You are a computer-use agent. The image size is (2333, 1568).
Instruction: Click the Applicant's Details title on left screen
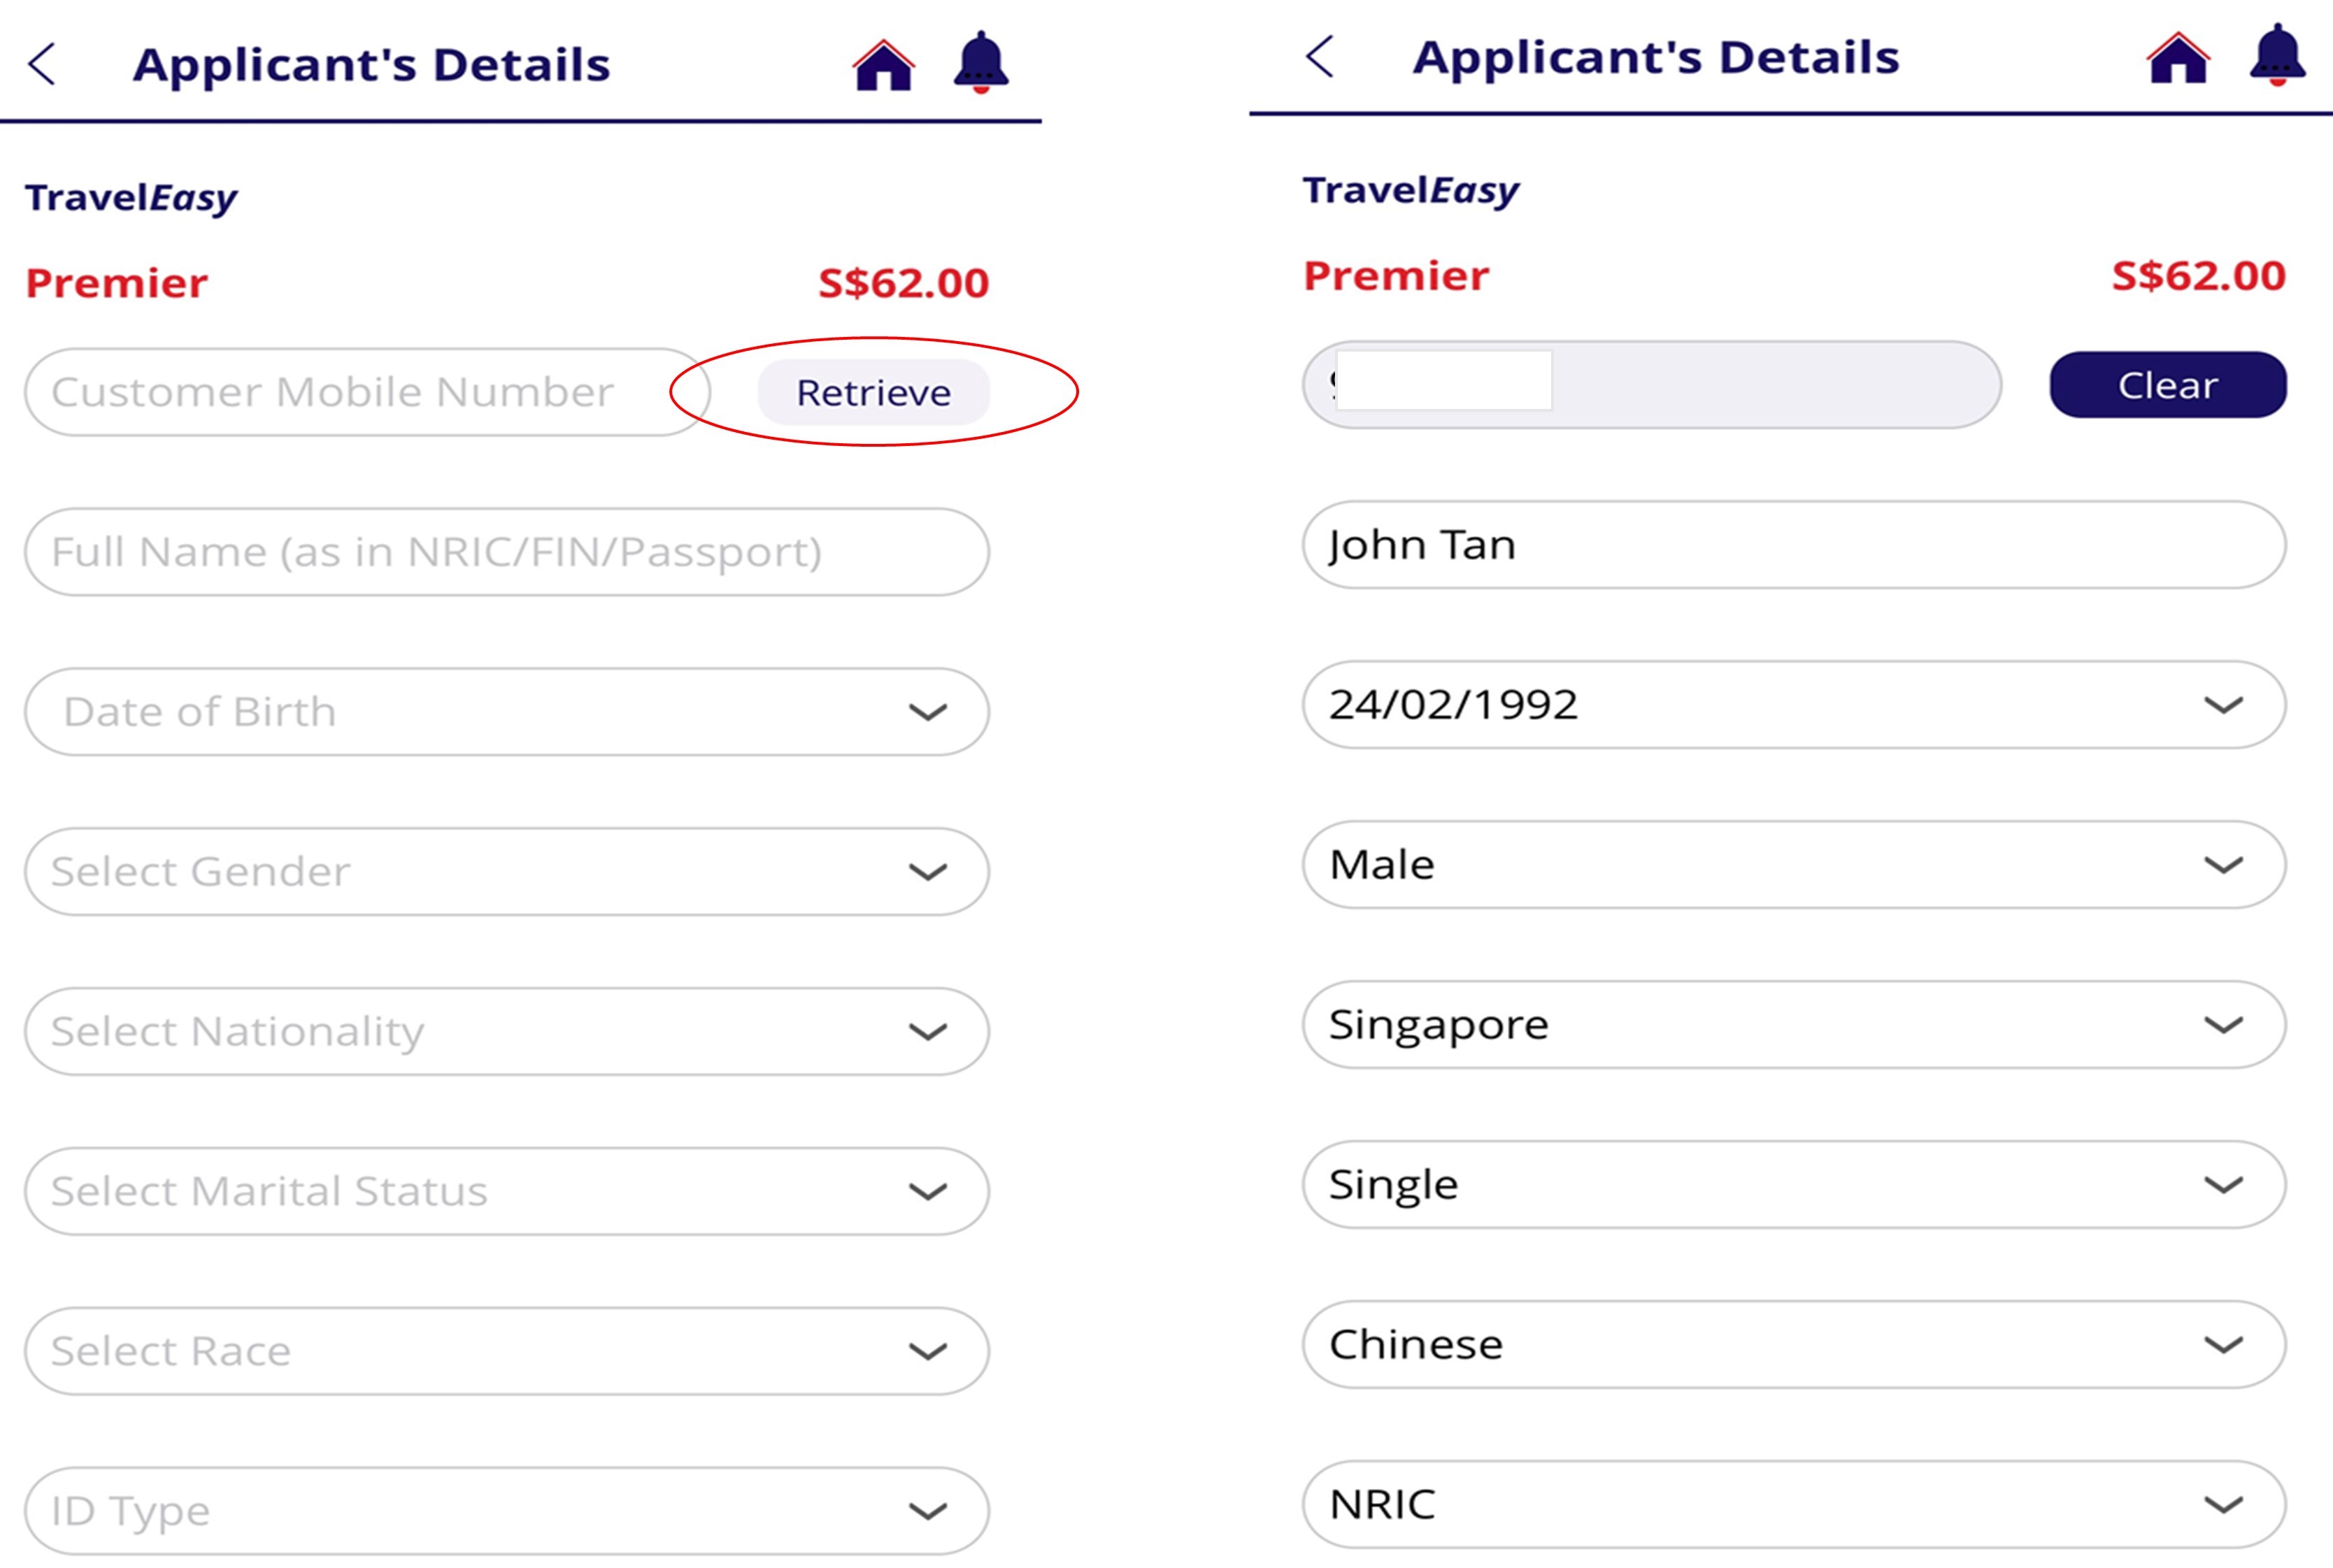tap(371, 65)
